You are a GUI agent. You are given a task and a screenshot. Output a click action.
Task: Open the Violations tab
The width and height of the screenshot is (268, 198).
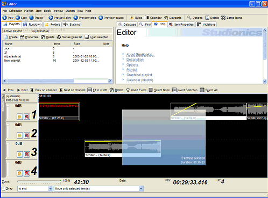[206, 24]
